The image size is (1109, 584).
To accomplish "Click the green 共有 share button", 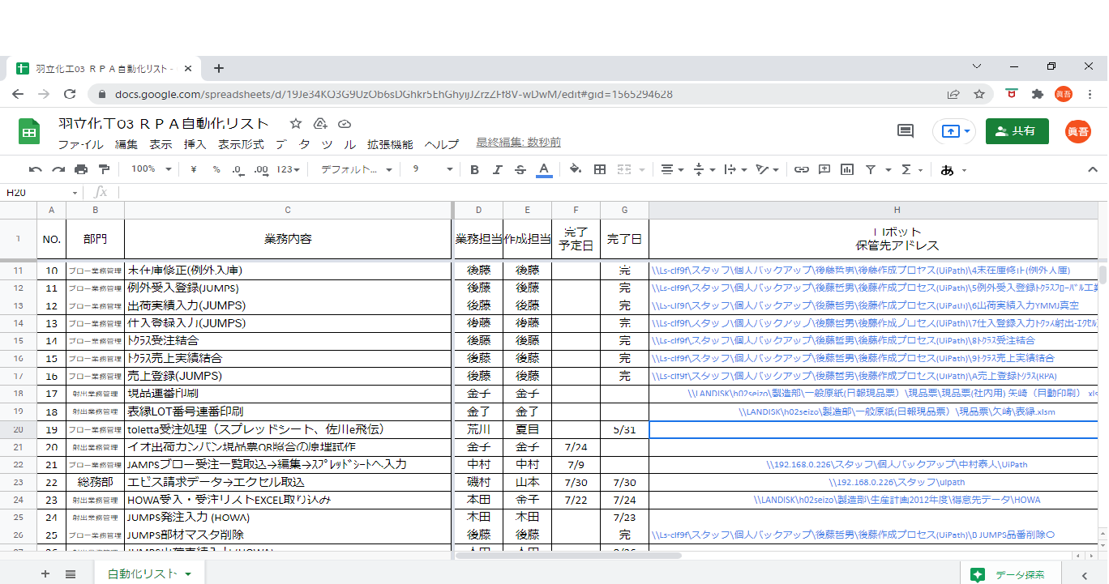I will (1017, 131).
